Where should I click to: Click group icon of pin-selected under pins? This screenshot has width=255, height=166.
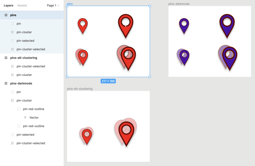click(x=12, y=41)
